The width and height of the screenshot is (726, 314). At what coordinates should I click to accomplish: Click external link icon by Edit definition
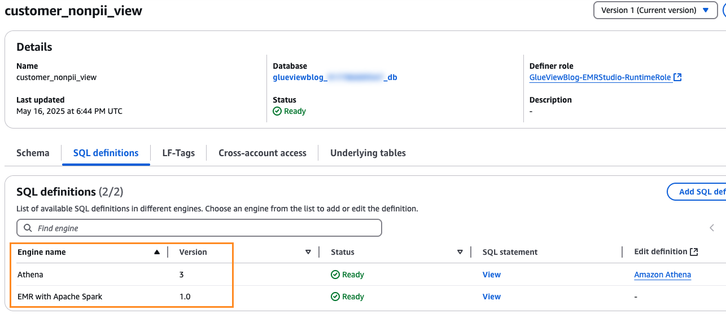pyautogui.click(x=694, y=252)
